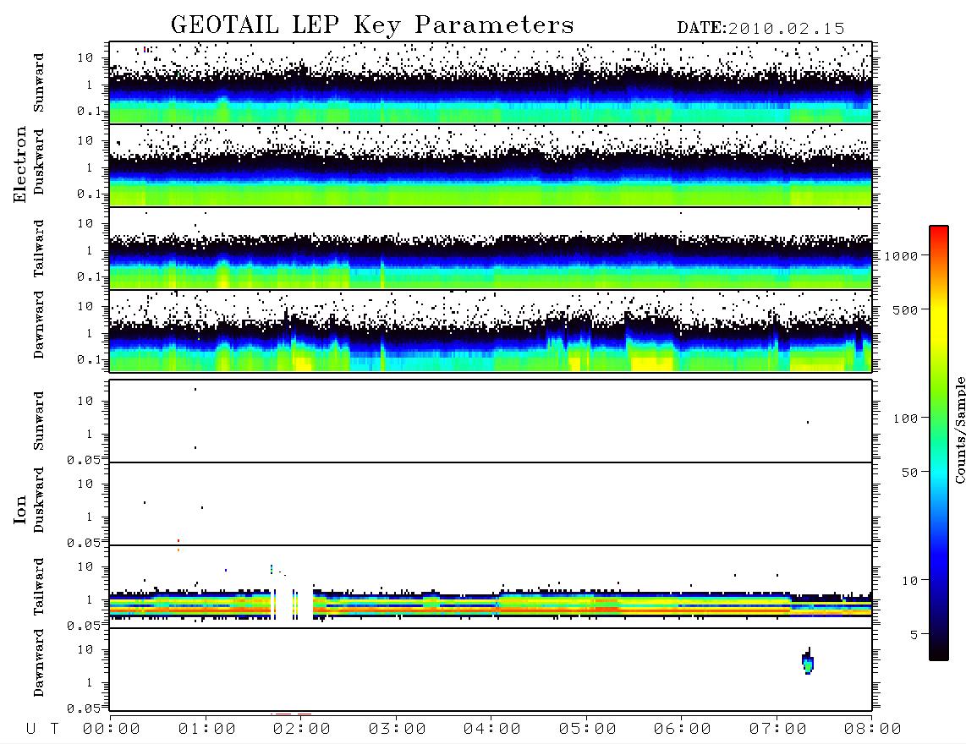
Task: Click the Electron 'Duskward' axis label
Action: [x=39, y=161]
